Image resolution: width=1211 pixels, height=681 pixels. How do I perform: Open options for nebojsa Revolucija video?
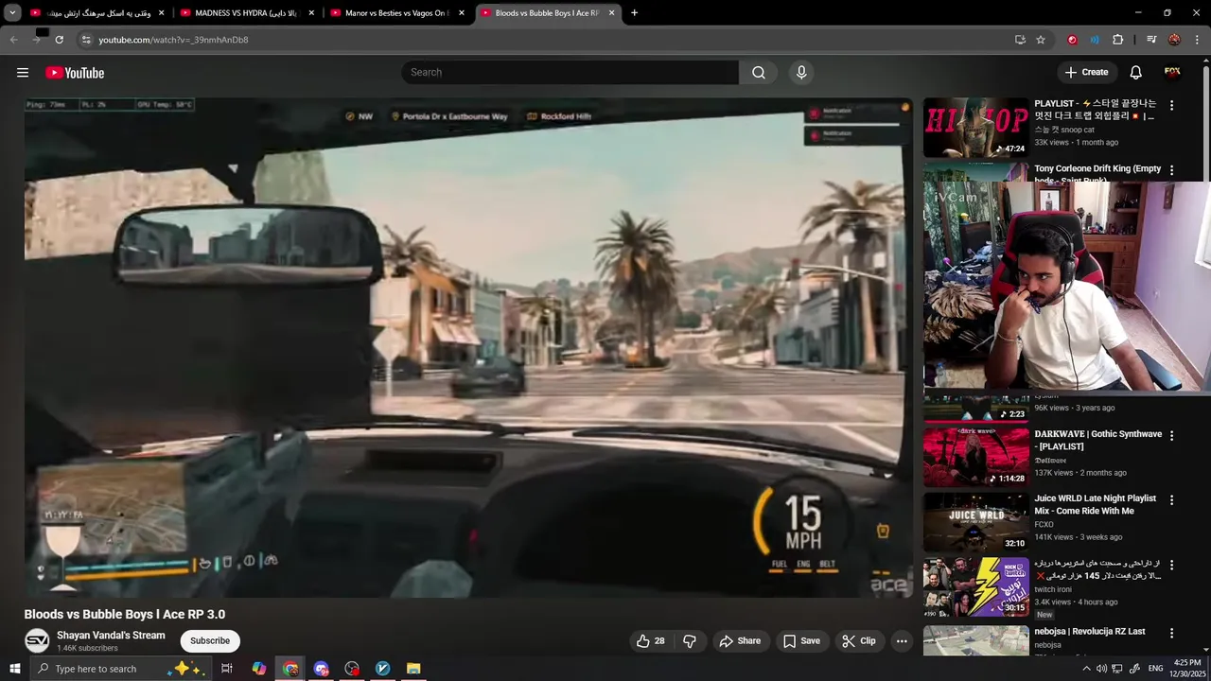coord(1171,633)
